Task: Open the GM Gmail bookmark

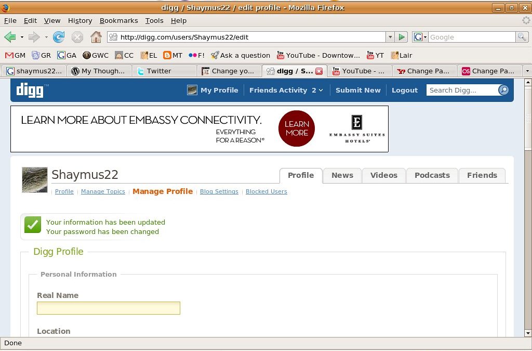Action: [15, 55]
